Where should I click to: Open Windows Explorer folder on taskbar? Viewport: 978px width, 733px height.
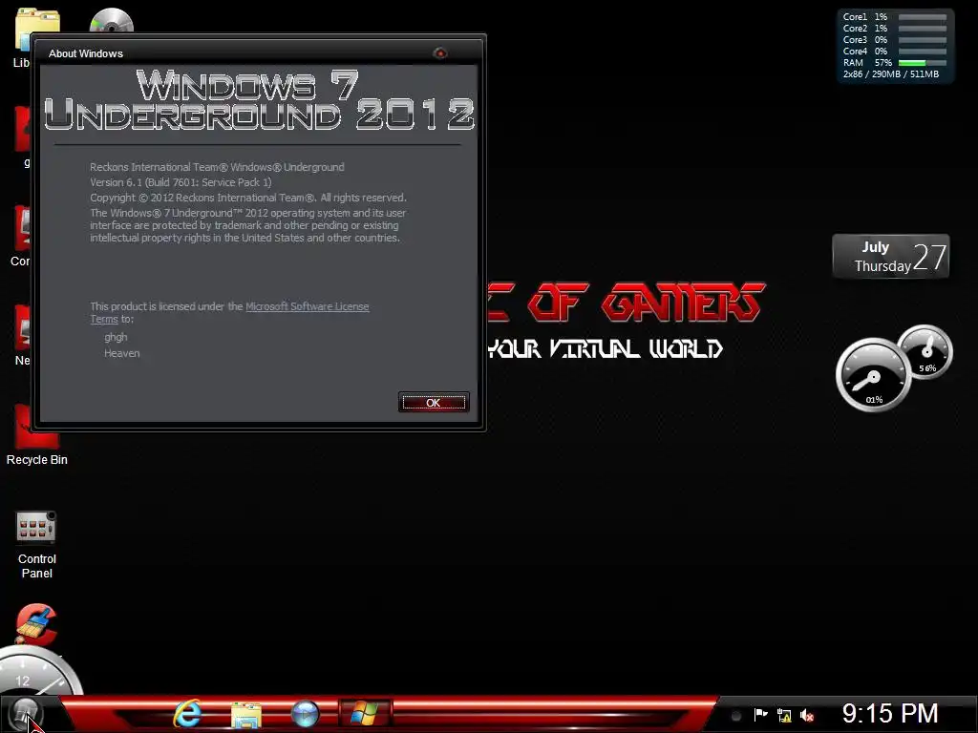pos(246,715)
